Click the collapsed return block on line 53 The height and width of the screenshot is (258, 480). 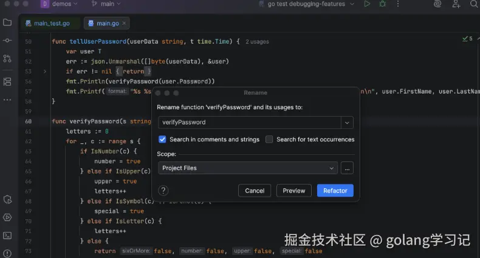click(134, 72)
